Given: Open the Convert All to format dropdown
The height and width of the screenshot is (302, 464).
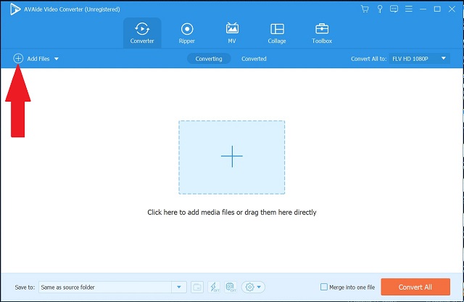Looking at the screenshot, I should tap(419, 59).
